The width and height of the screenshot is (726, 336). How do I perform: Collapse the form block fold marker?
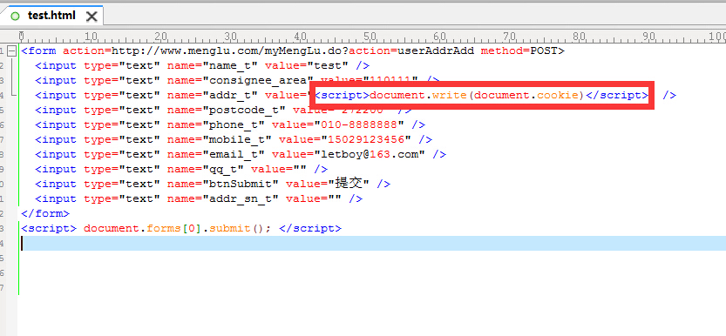(x=12, y=50)
